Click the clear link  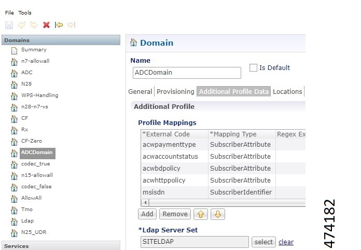[286, 242]
